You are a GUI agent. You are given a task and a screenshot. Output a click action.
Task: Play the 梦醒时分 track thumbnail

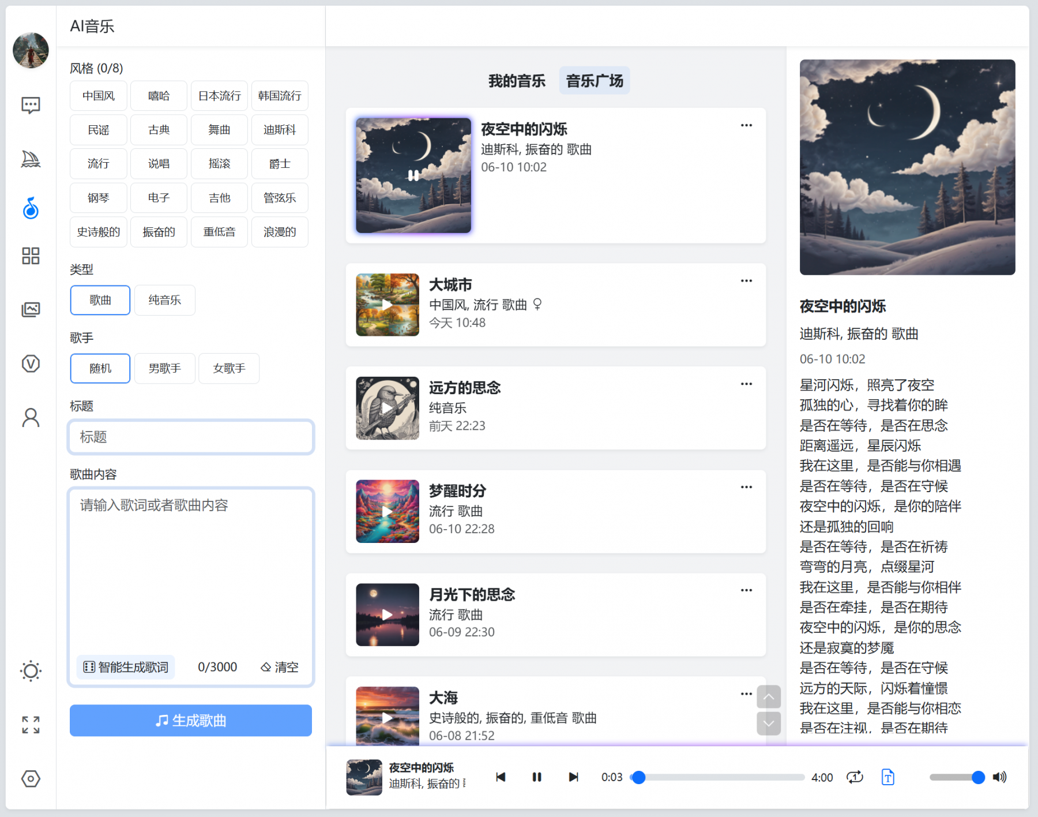[388, 511]
